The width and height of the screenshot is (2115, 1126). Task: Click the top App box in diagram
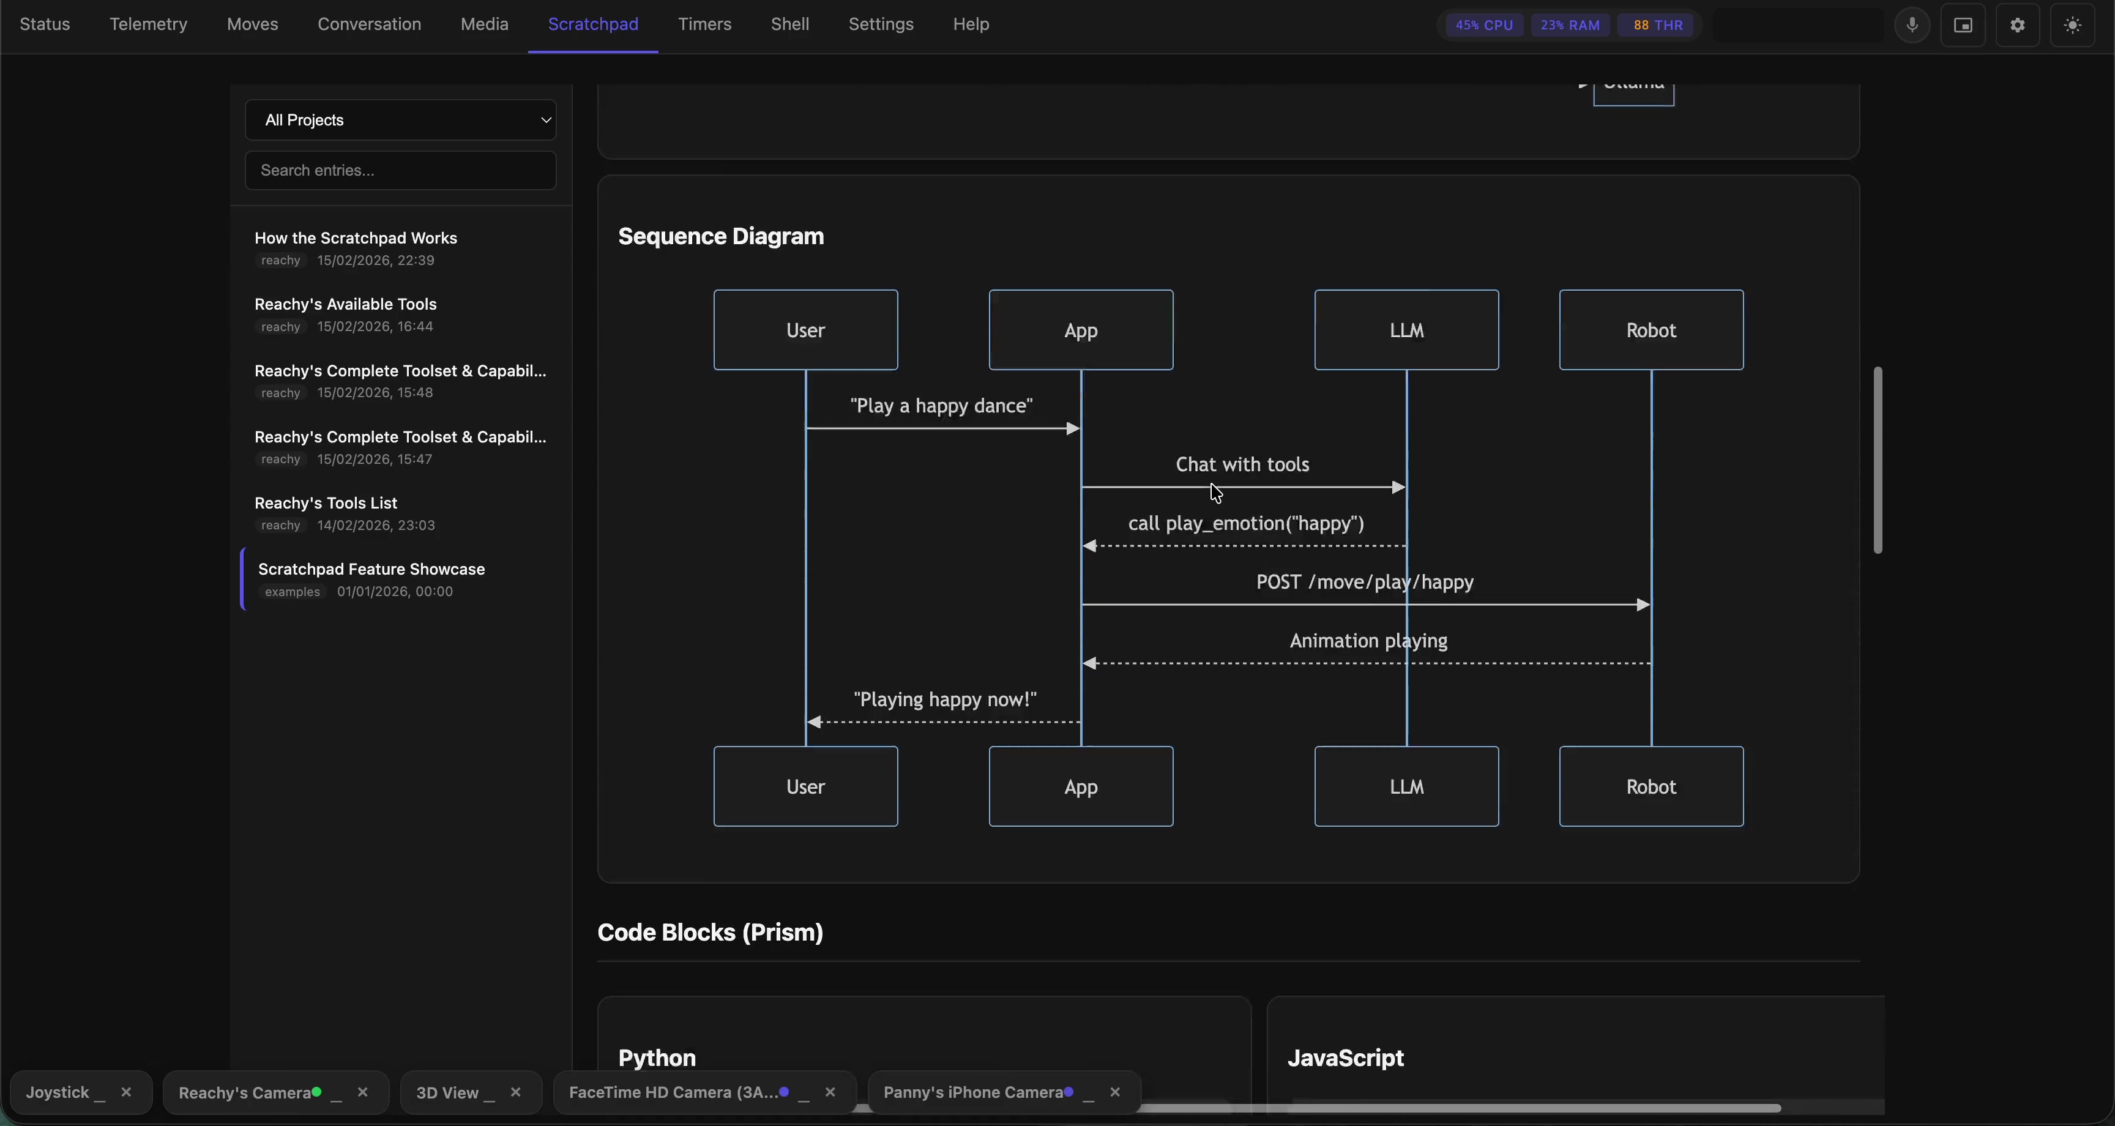pyautogui.click(x=1081, y=330)
